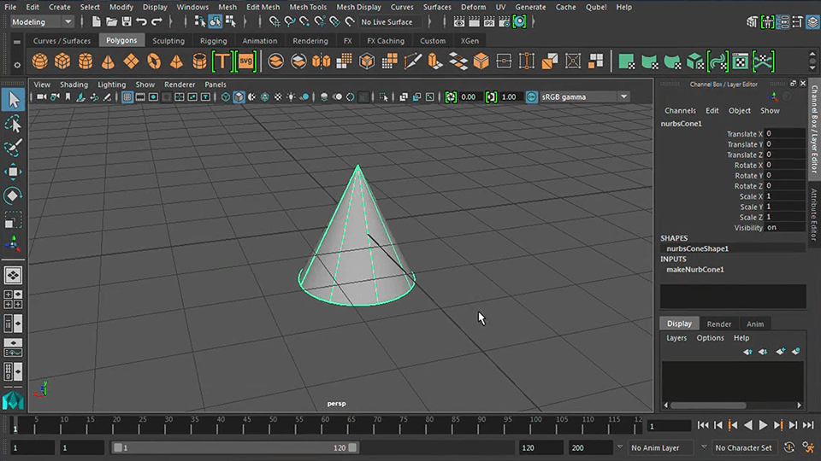Toggle the auto keyframe button
Screen dimensions: 821x461
pyautogui.click(x=789, y=447)
